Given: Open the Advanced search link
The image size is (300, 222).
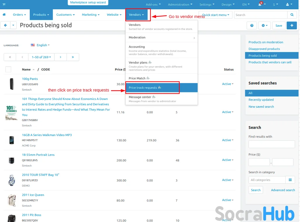Looking at the screenshot, I should pyautogui.click(x=283, y=190).
